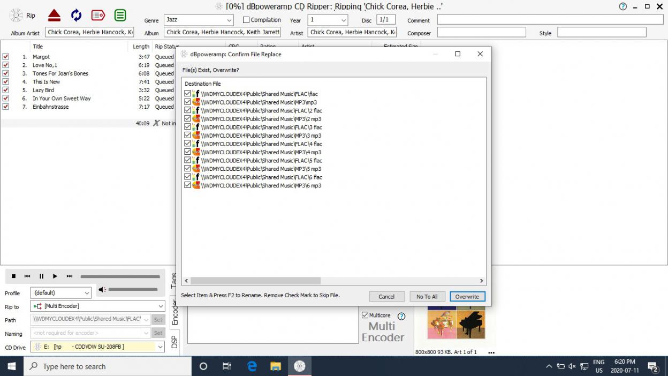Viewport: 668px width, 376px height.
Task: Click the Rip CD icon
Action: pyautogui.click(x=17, y=16)
